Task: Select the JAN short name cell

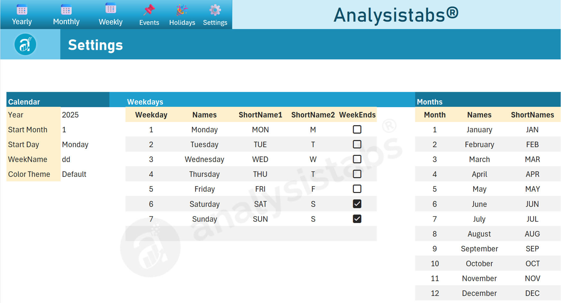Action: coord(532,130)
